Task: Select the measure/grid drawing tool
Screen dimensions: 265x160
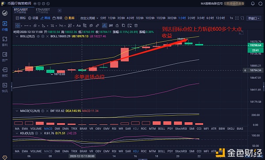Action: (70, 25)
